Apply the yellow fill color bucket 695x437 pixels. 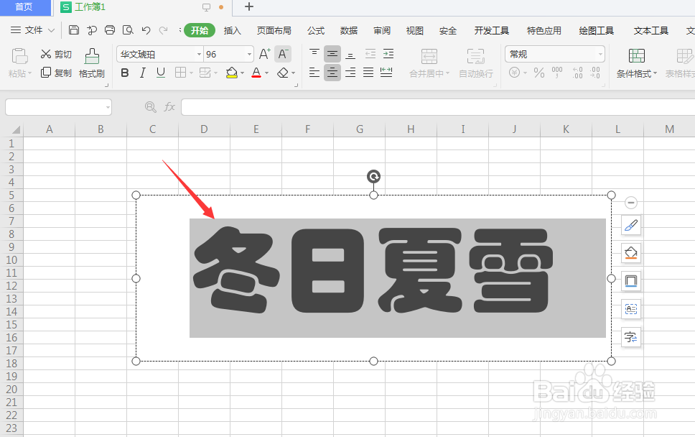(x=231, y=73)
